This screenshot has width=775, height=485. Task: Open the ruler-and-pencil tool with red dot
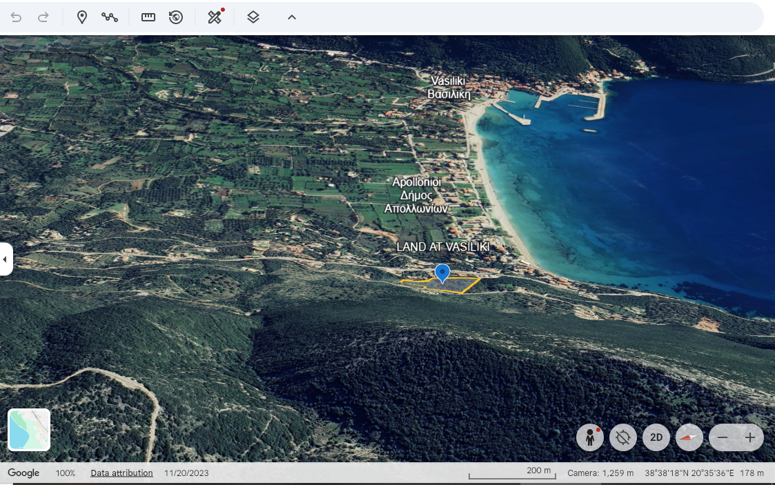(215, 17)
